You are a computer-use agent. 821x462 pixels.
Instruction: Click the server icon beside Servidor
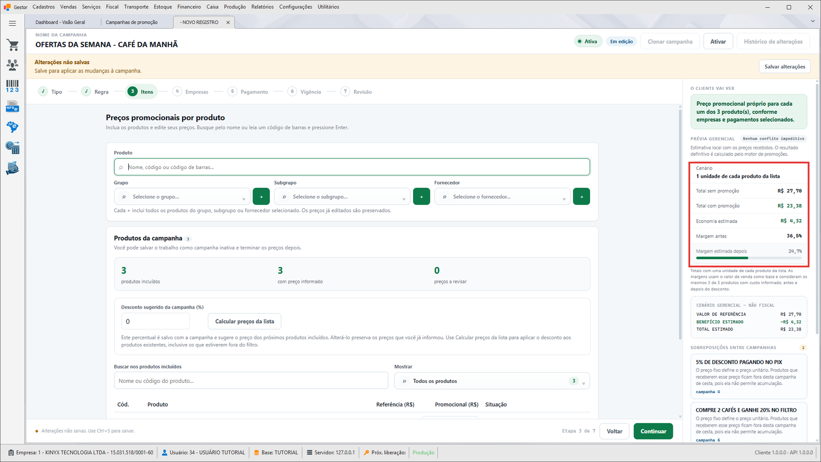click(309, 453)
